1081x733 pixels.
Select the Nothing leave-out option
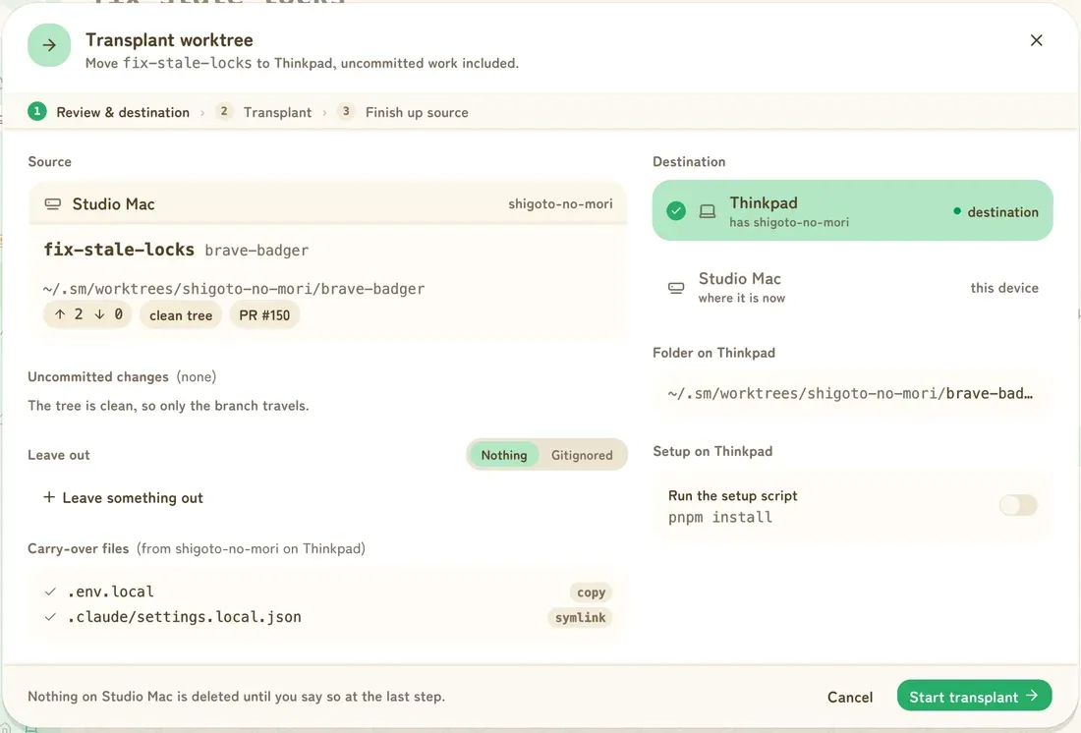(504, 455)
